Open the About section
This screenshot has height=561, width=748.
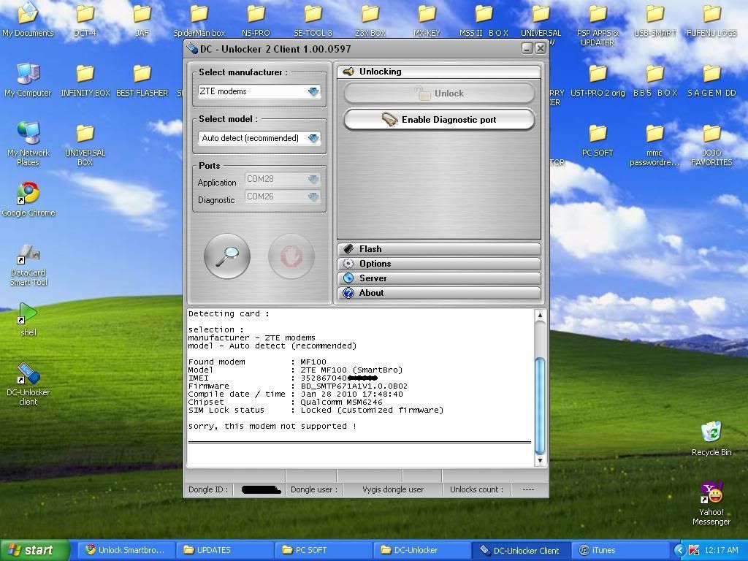(x=438, y=293)
